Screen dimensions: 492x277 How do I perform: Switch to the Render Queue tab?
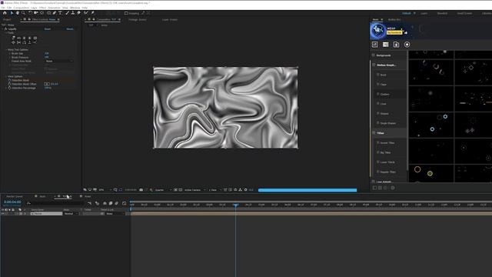tap(15, 196)
